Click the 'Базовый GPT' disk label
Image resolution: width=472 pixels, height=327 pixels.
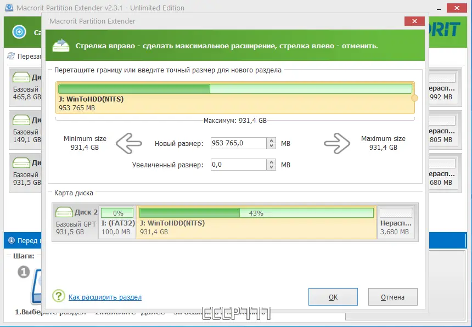pos(76,224)
